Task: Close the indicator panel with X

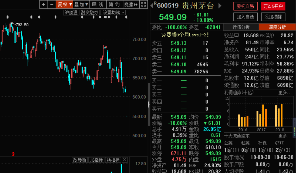Action: tap(125, 160)
